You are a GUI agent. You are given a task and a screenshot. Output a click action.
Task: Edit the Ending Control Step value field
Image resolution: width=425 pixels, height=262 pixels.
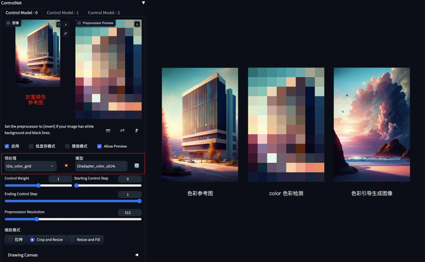(130, 195)
